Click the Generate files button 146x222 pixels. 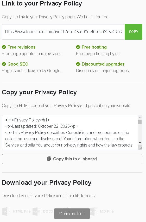point(72,213)
